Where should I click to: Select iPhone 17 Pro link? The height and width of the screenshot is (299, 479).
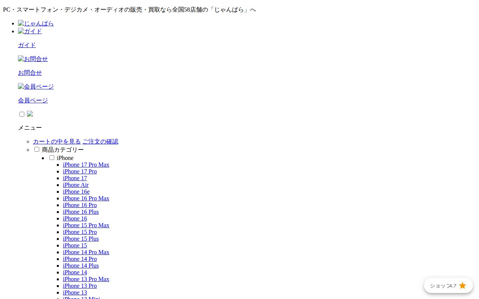(80, 172)
